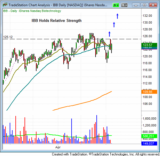This screenshot has height=156, width=160.
Task: Click the IBB - Daily chart status line
Action: coord(32,11)
